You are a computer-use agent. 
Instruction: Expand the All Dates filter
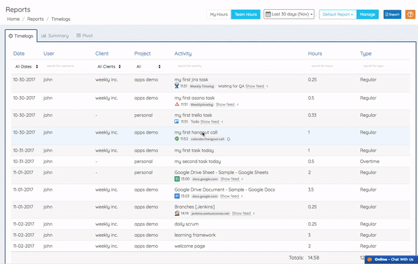pyautogui.click(x=26, y=67)
